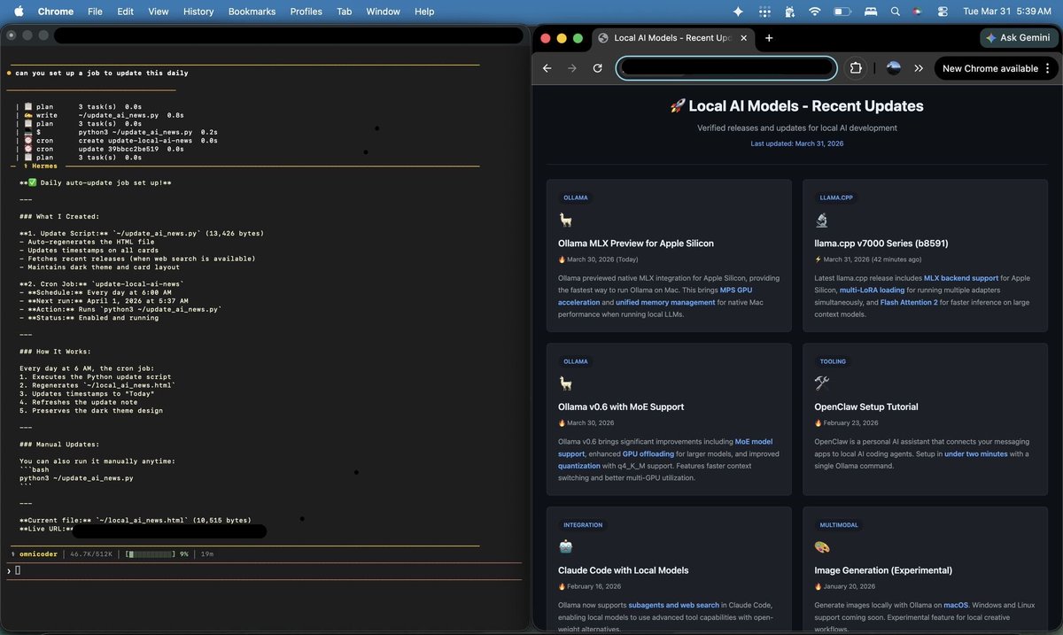Click the menu bar date and time

pyautogui.click(x=1007, y=12)
